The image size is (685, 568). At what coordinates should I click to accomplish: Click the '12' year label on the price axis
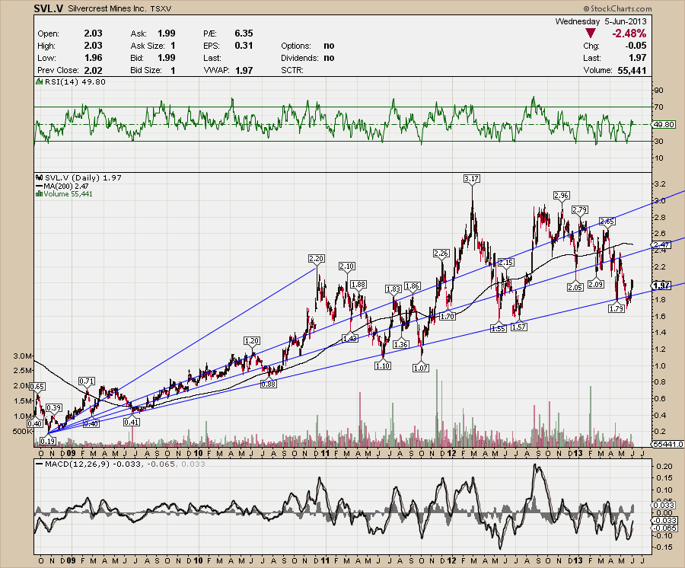pos(452,452)
